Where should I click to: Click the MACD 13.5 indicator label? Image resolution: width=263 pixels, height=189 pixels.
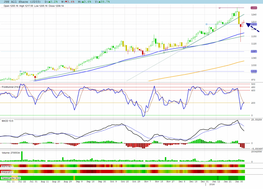[x=7, y=121]
